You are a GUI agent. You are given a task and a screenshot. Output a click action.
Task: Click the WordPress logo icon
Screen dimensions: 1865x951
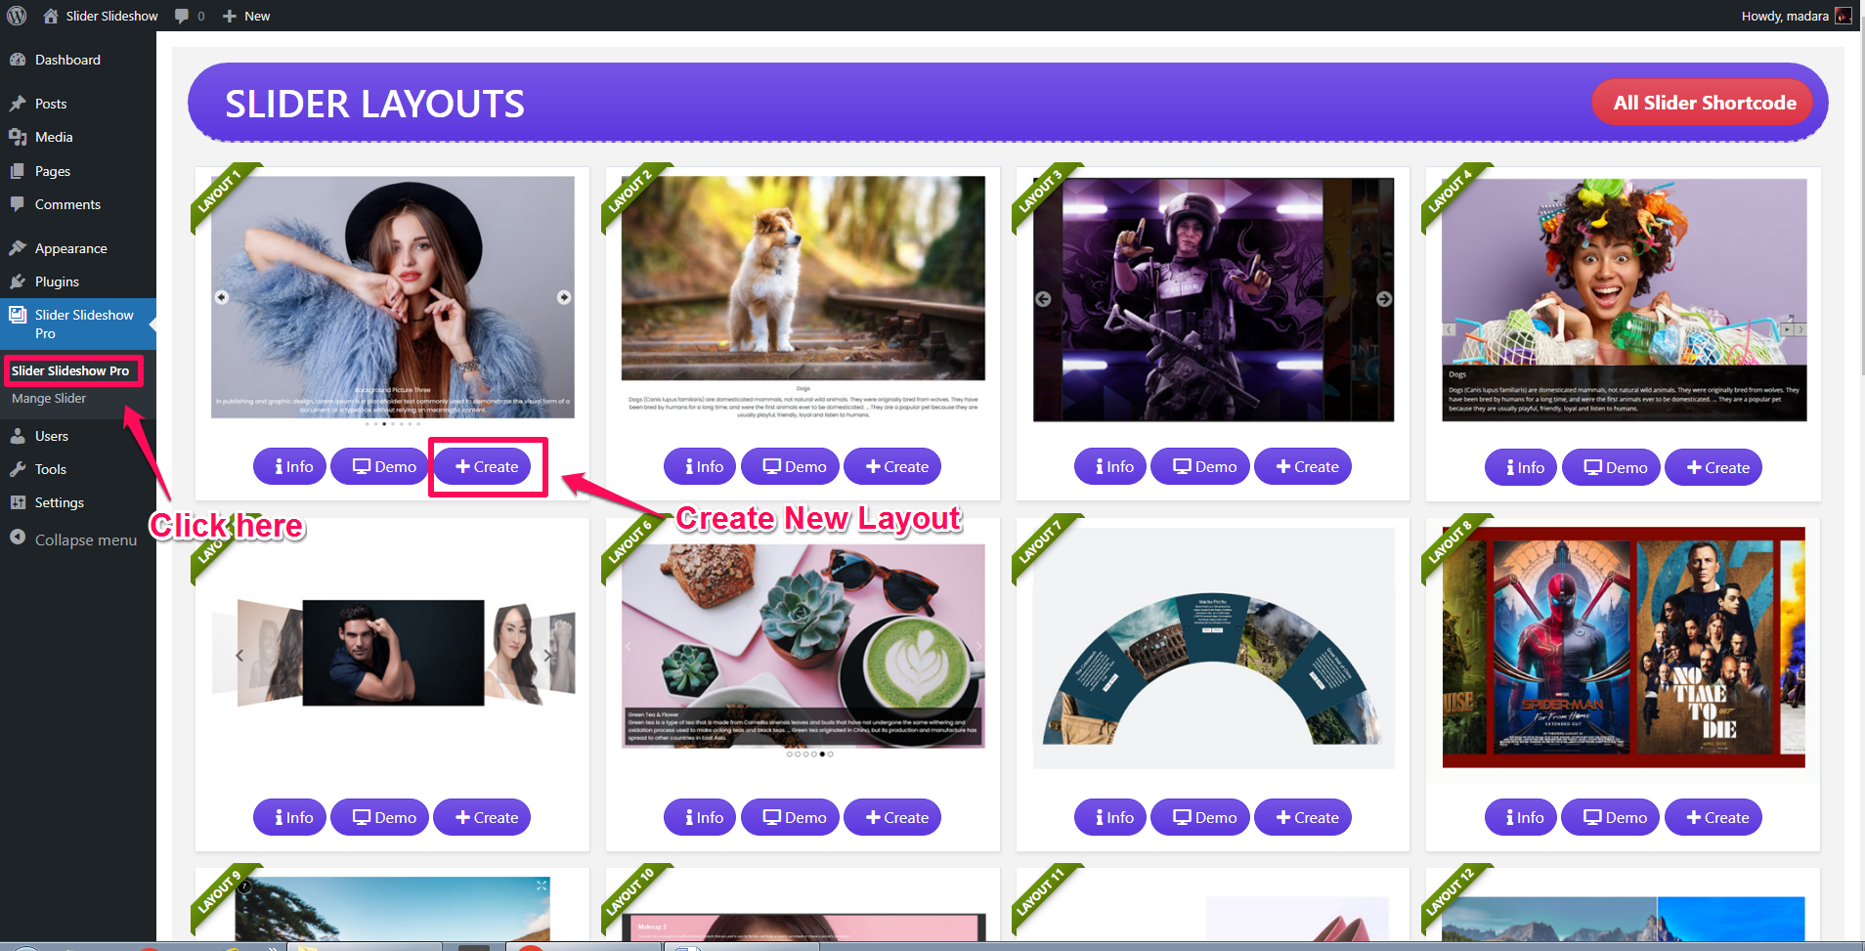coord(17,16)
